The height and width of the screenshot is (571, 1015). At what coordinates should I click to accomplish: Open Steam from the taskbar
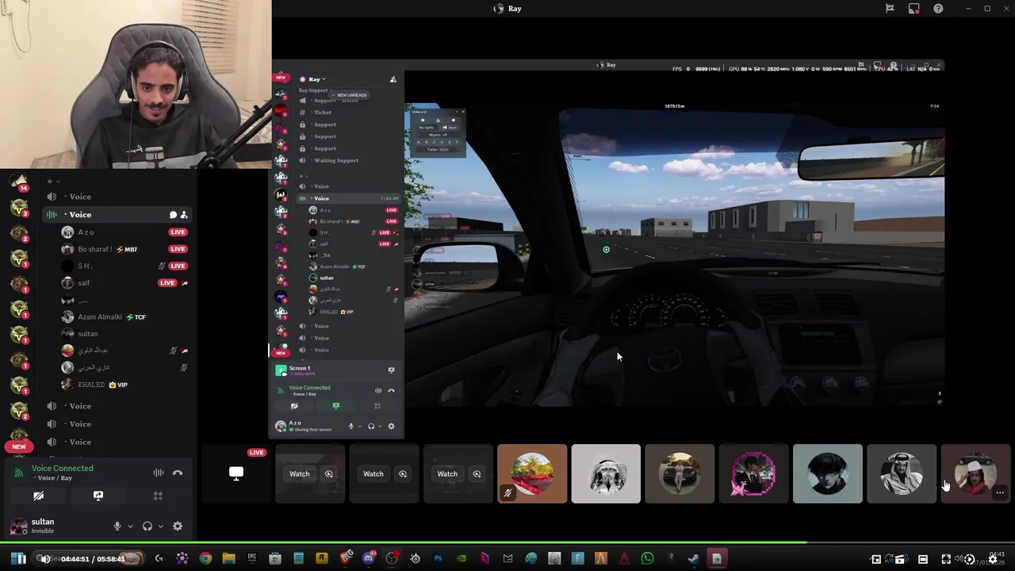pyautogui.click(x=693, y=559)
